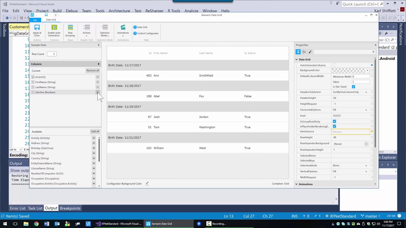Open the Architecture menu in Visual Studio
The height and width of the screenshot is (228, 406).
tap(119, 11)
